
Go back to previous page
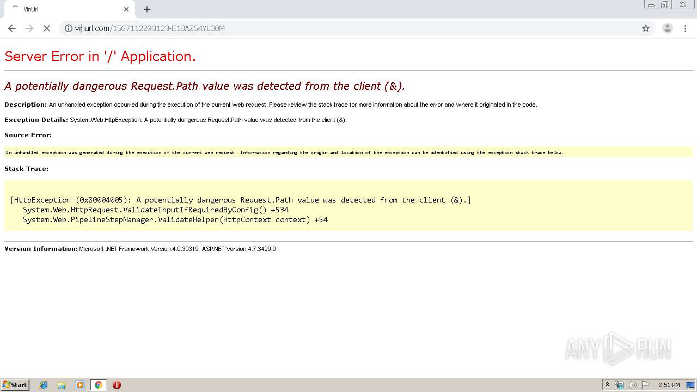12,28
